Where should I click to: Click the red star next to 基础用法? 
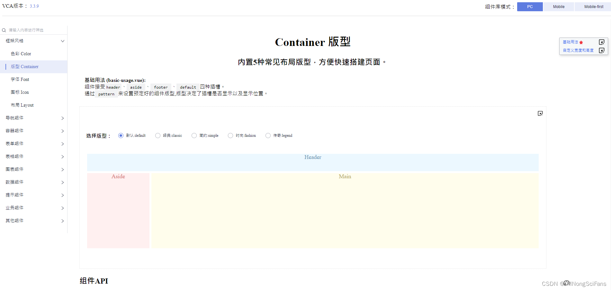pos(581,42)
